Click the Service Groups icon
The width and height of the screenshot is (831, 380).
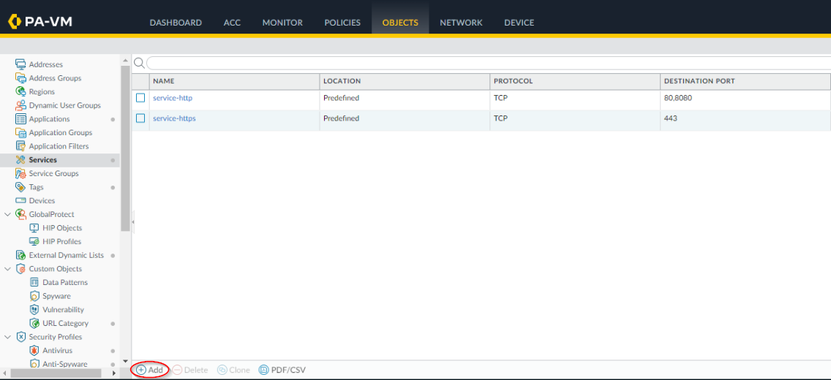[x=20, y=174]
